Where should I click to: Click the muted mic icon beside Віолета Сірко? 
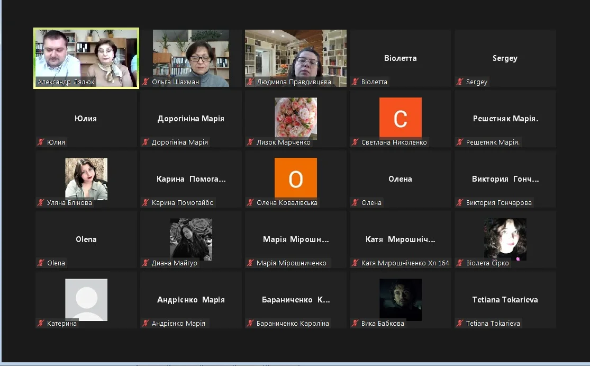click(460, 263)
